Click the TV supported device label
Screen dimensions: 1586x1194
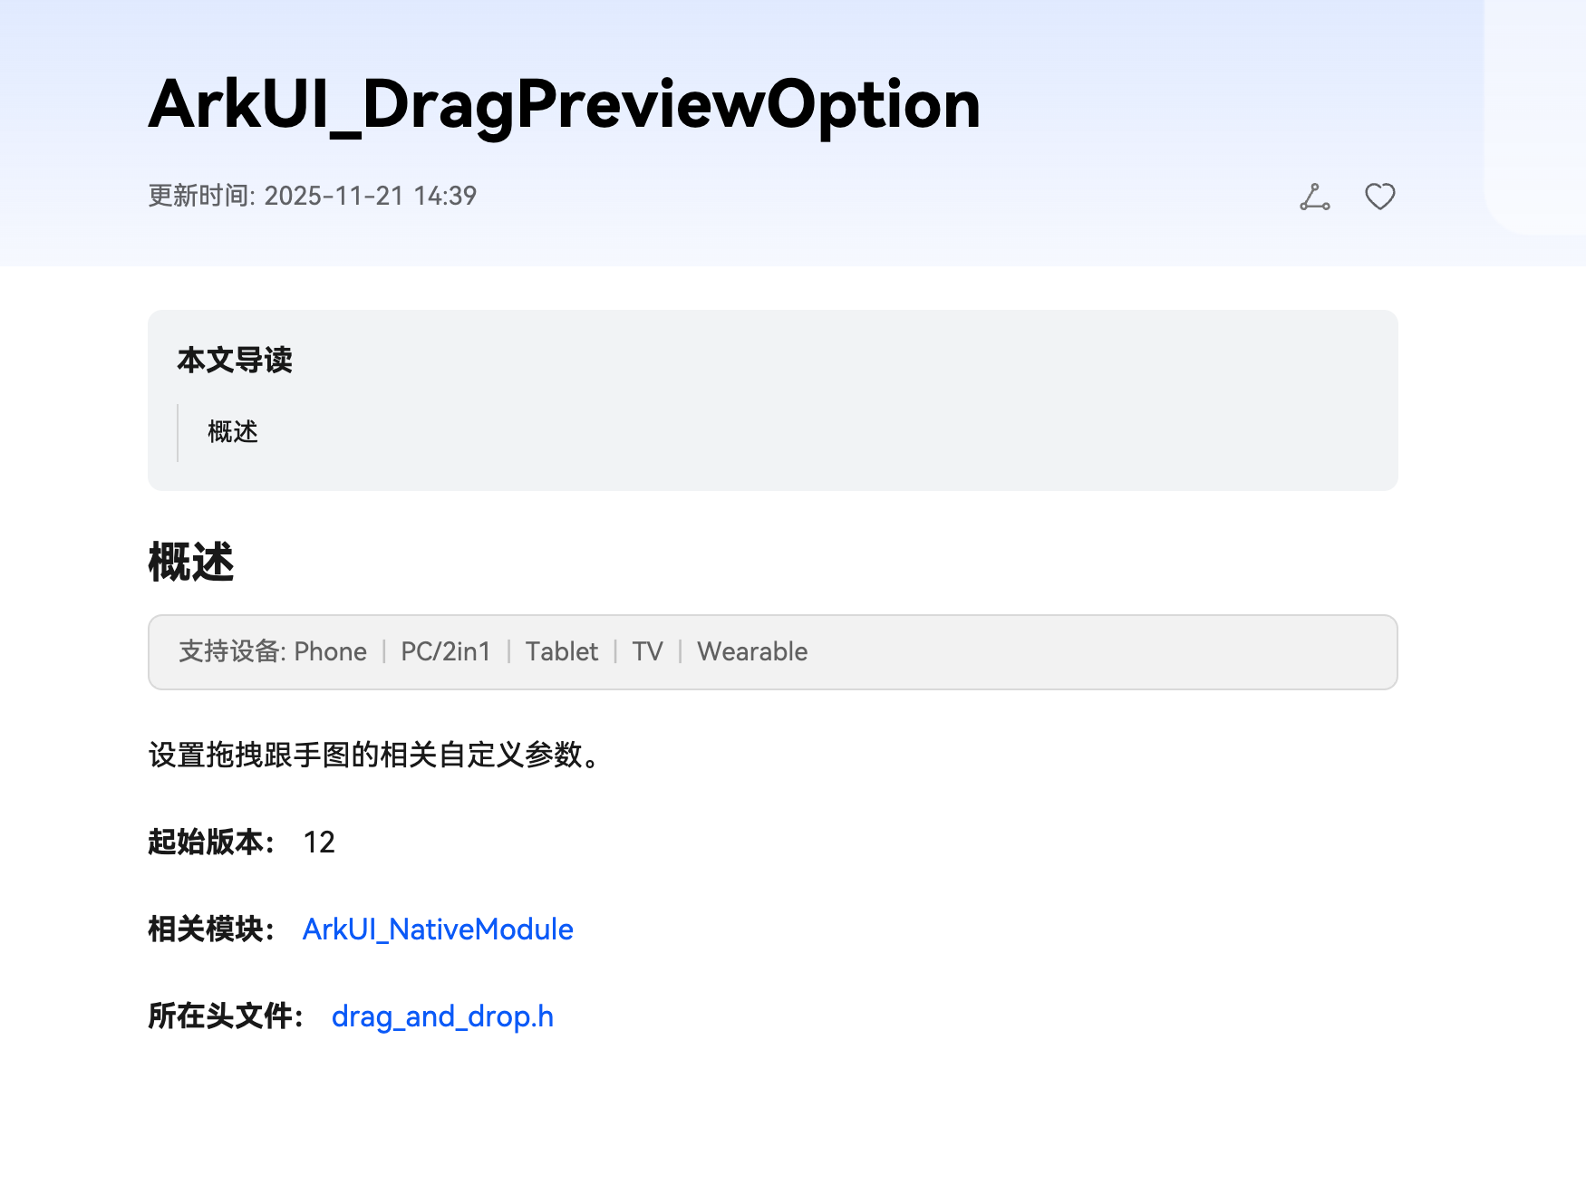coord(647,651)
